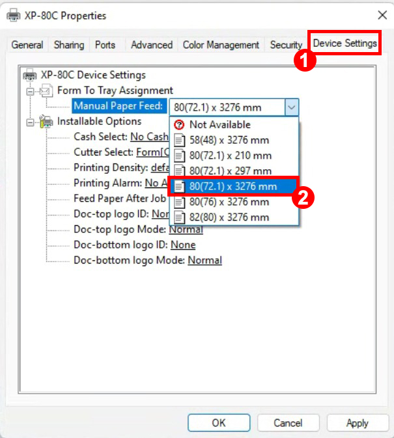Click the Cash Select No Cash value
The width and height of the screenshot is (394, 438).
[x=150, y=137]
